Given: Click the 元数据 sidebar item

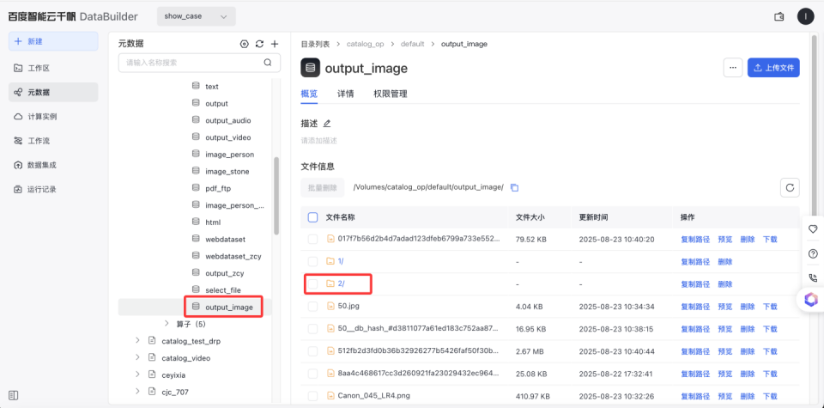Looking at the screenshot, I should [x=53, y=92].
